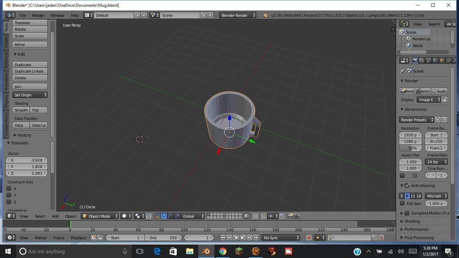The height and width of the screenshot is (258, 459).
Task: Open the Object Mode dropdown
Action: pyautogui.click(x=100, y=216)
